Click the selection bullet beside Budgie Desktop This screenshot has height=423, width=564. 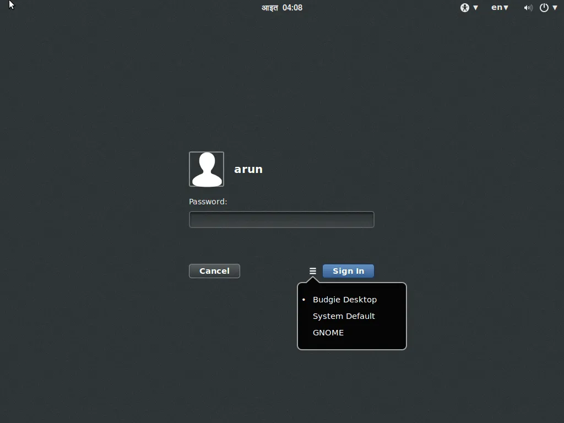click(x=303, y=300)
